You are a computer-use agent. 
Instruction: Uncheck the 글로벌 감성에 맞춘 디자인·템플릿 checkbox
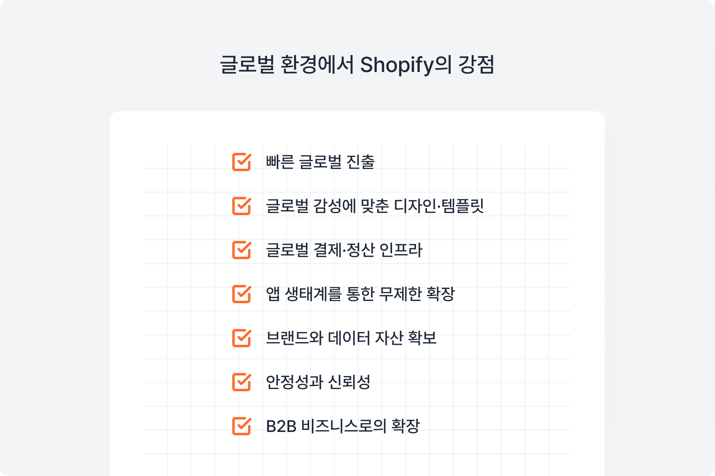242,206
